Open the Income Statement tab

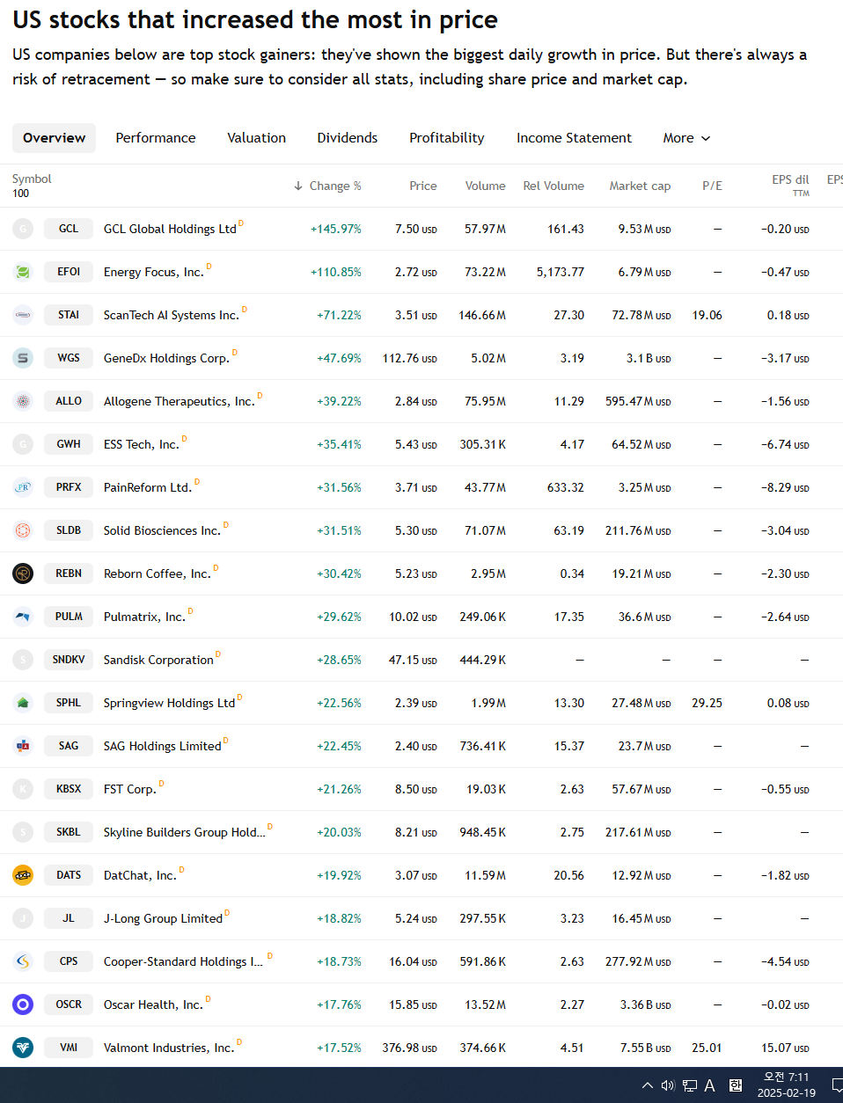(x=574, y=138)
